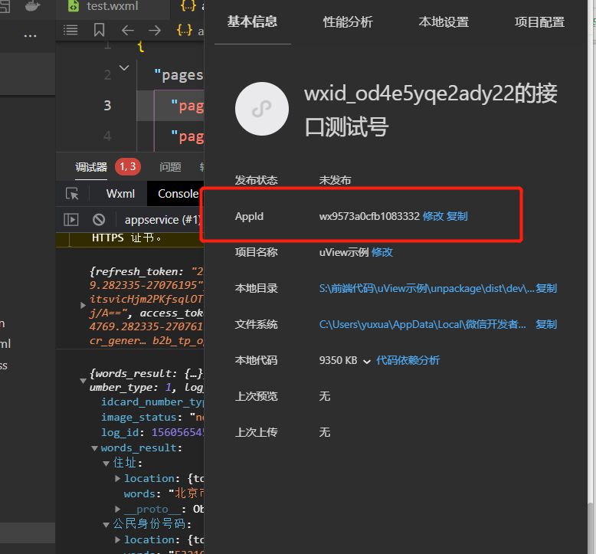Toggle the bookmark icon in the editor toolbar
The image size is (596, 554).
(100, 30)
